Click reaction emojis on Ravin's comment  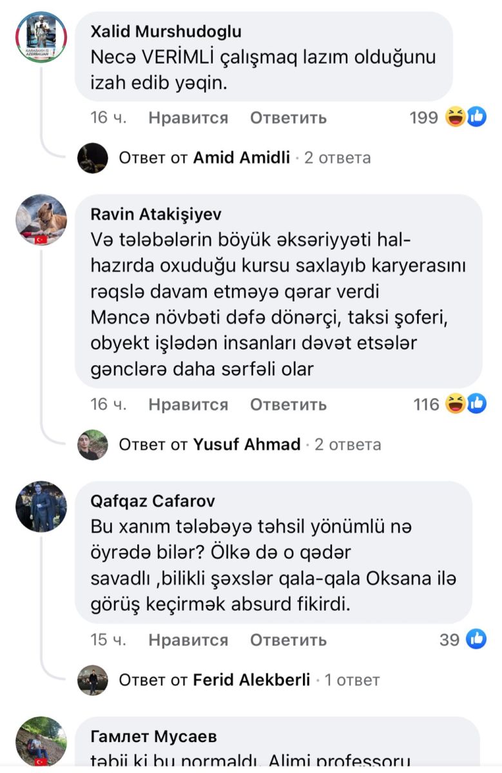[465, 404]
